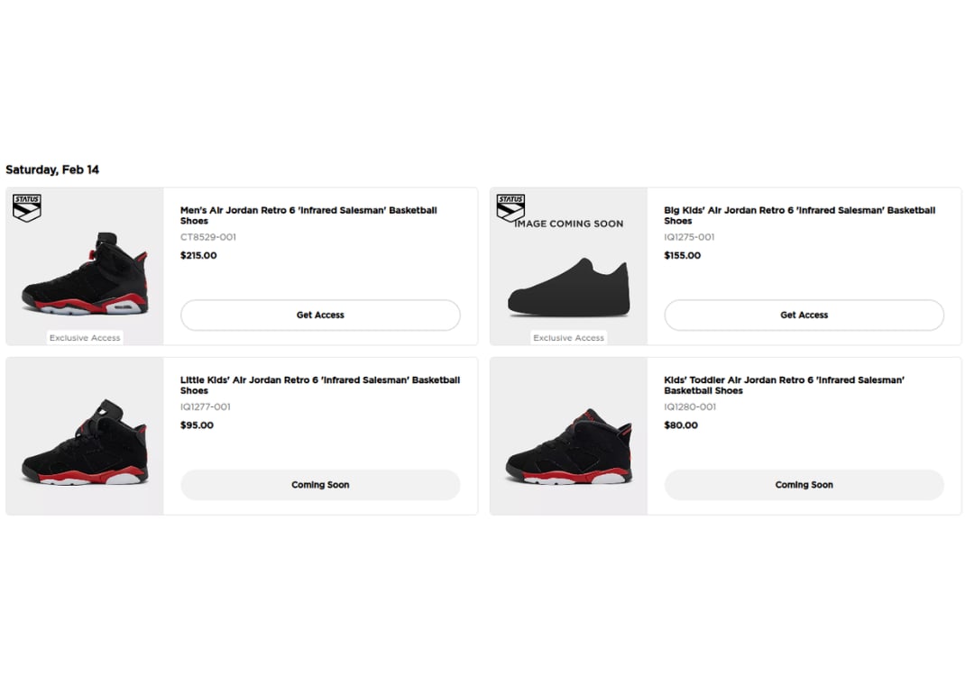Screen dimensions: 965x685
Task: Click the 'Exclusive Access' tag on the Big Kids' card
Action: (568, 337)
